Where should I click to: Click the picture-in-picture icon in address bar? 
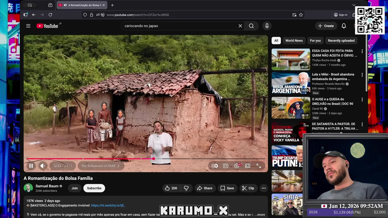tap(294, 15)
